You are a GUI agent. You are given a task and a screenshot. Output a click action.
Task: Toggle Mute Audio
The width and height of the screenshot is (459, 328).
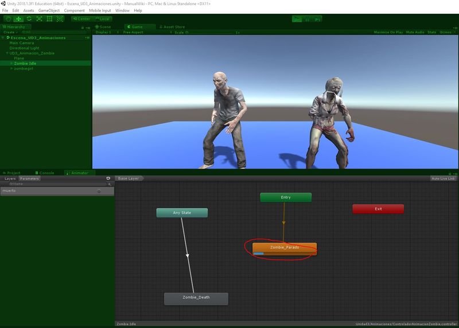tap(415, 32)
